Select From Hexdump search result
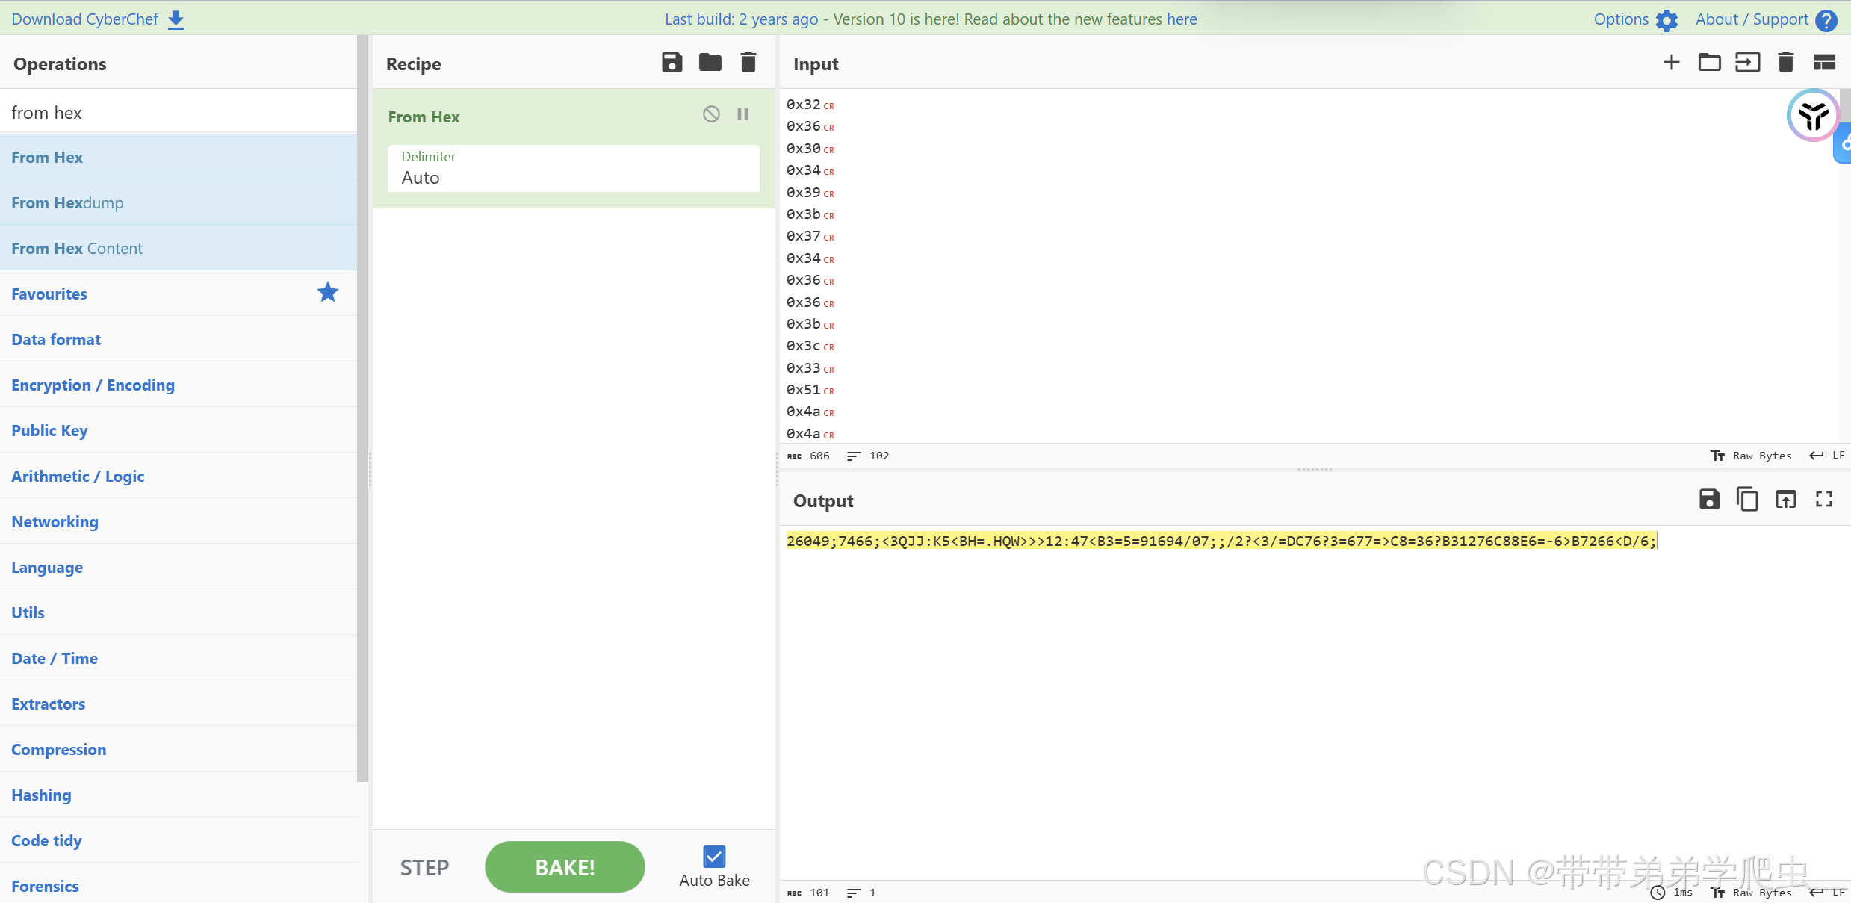This screenshot has width=1851, height=903. click(179, 202)
